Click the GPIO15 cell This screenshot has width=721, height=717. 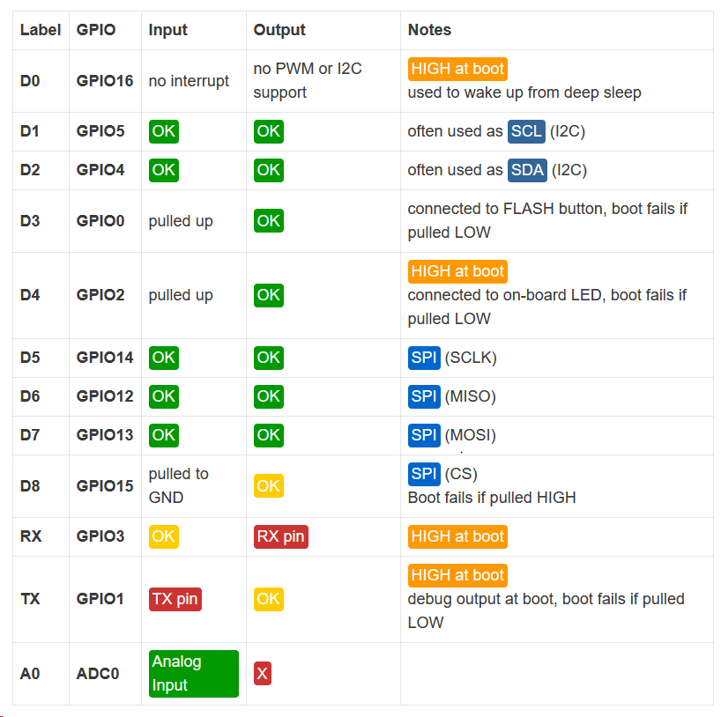pos(105,486)
